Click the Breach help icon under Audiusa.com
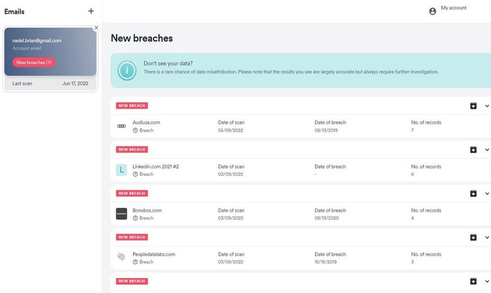The width and height of the screenshot is (491, 293). click(x=135, y=131)
